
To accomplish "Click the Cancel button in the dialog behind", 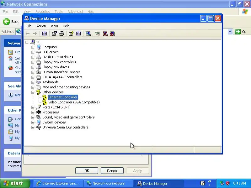I will [x=112, y=170].
